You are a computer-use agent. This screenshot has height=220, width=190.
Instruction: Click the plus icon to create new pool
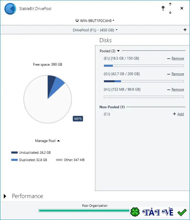pyautogui.click(x=185, y=30)
